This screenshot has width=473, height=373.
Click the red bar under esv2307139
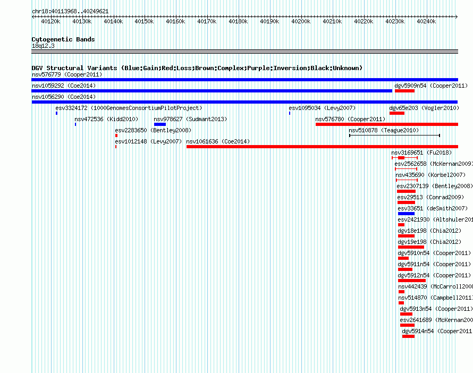[406, 191]
